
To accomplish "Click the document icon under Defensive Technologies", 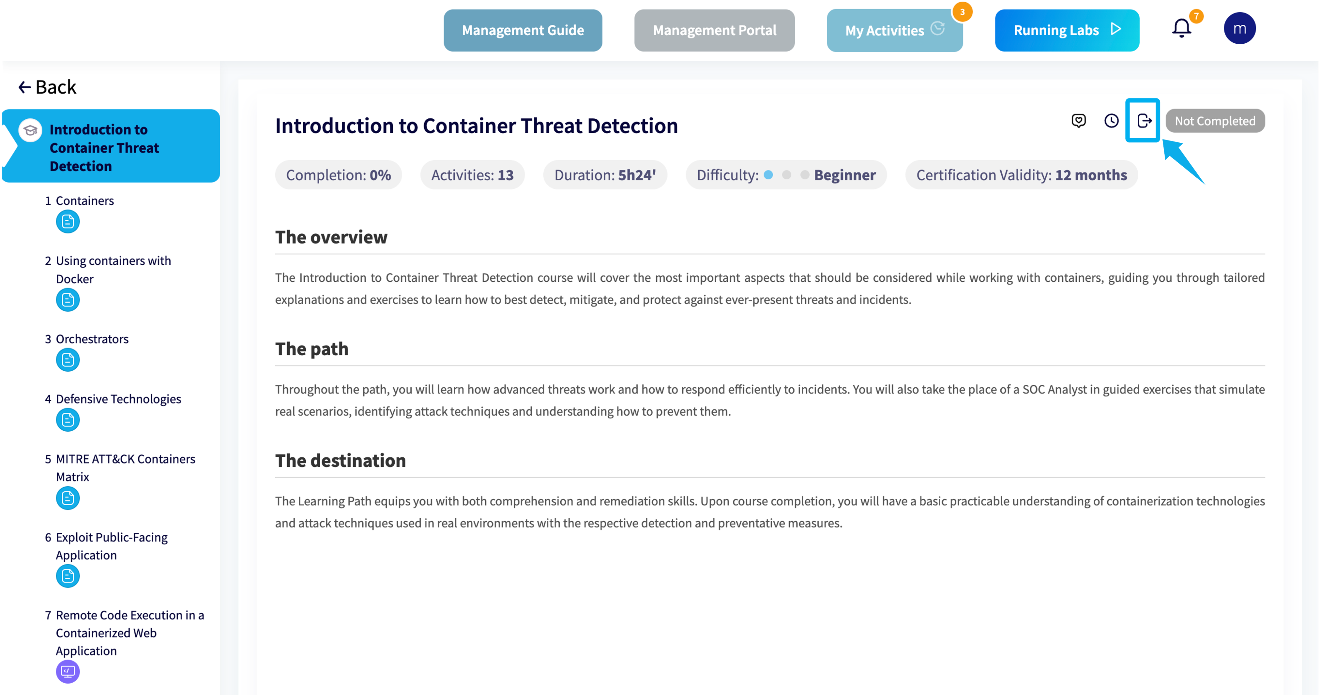I will click(x=68, y=420).
